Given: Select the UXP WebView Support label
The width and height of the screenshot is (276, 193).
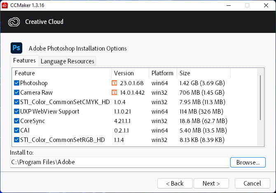Looking at the screenshot, I should 50,112.
